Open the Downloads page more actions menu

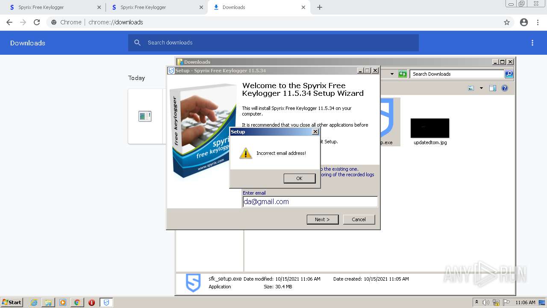[532, 43]
